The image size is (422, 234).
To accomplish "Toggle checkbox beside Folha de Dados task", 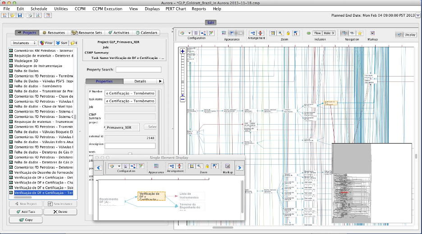I will coord(11,71).
